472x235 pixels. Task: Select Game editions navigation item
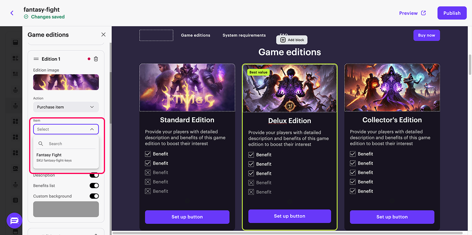pos(195,35)
